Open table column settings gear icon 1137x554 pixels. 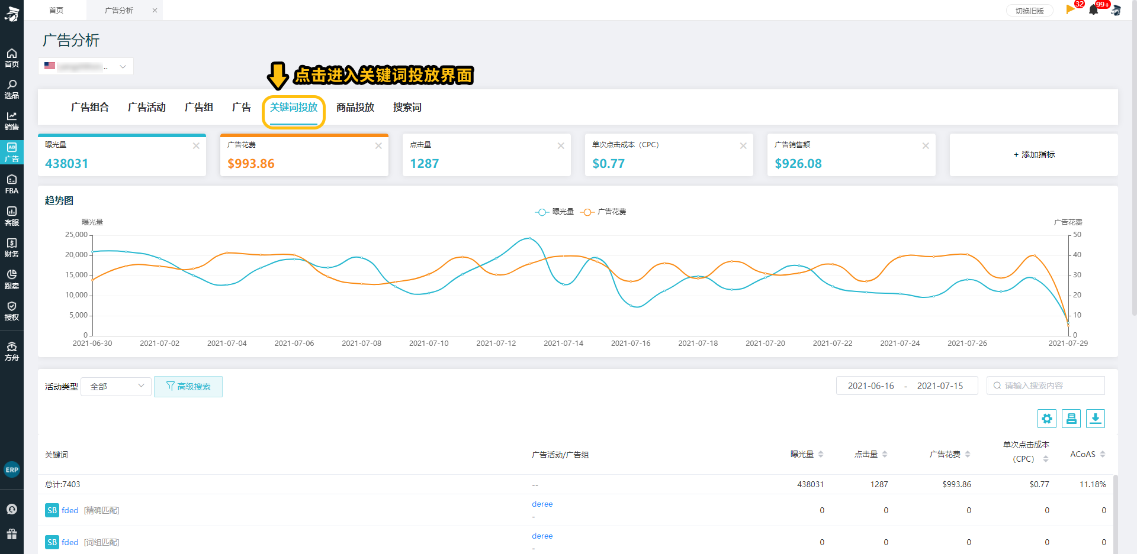point(1047,419)
